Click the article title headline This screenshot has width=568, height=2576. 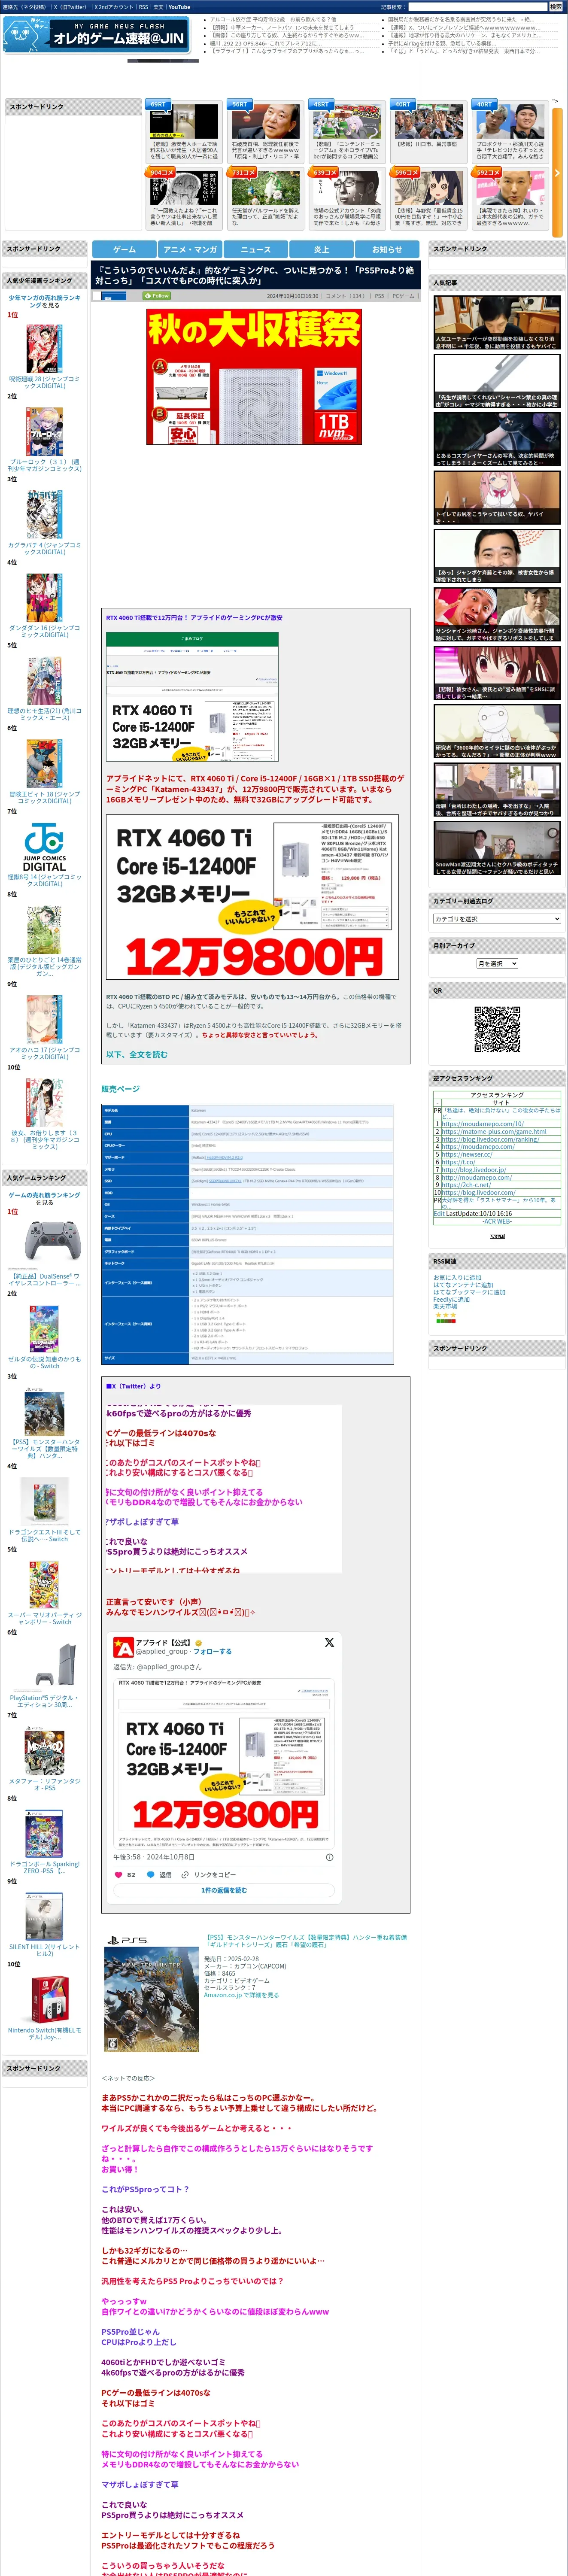[255, 275]
